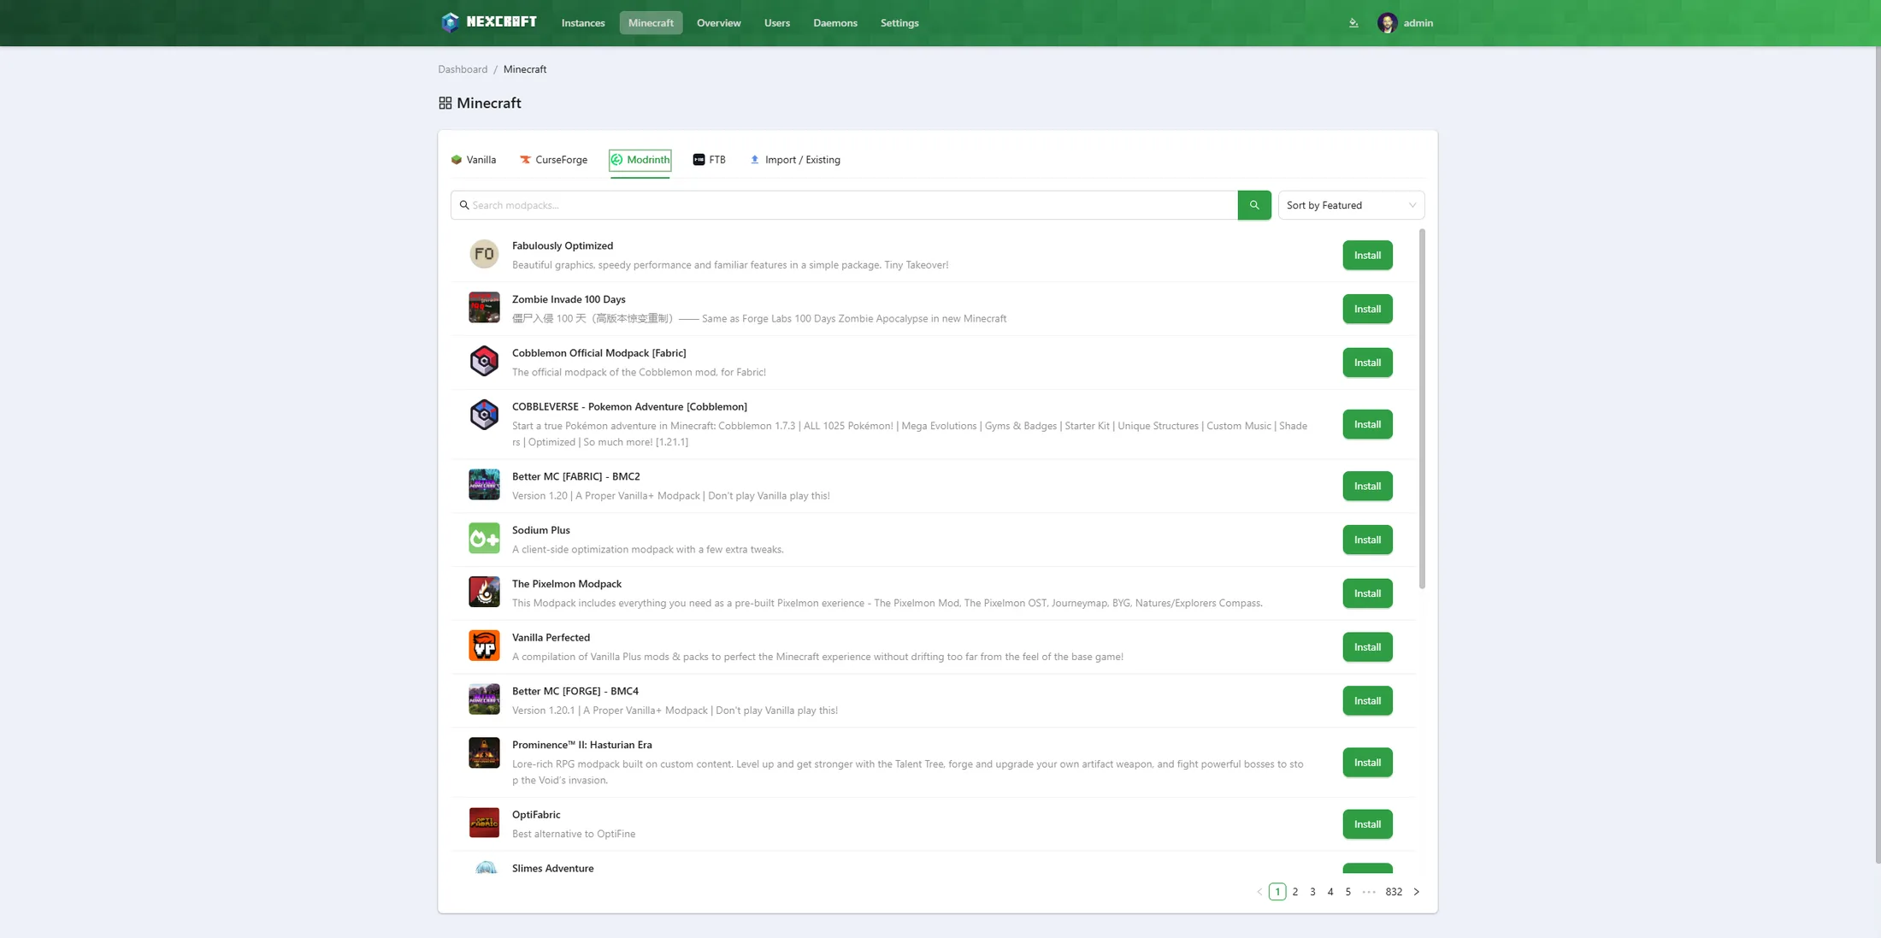Click the Sodium Plus modpack icon

coord(484,539)
